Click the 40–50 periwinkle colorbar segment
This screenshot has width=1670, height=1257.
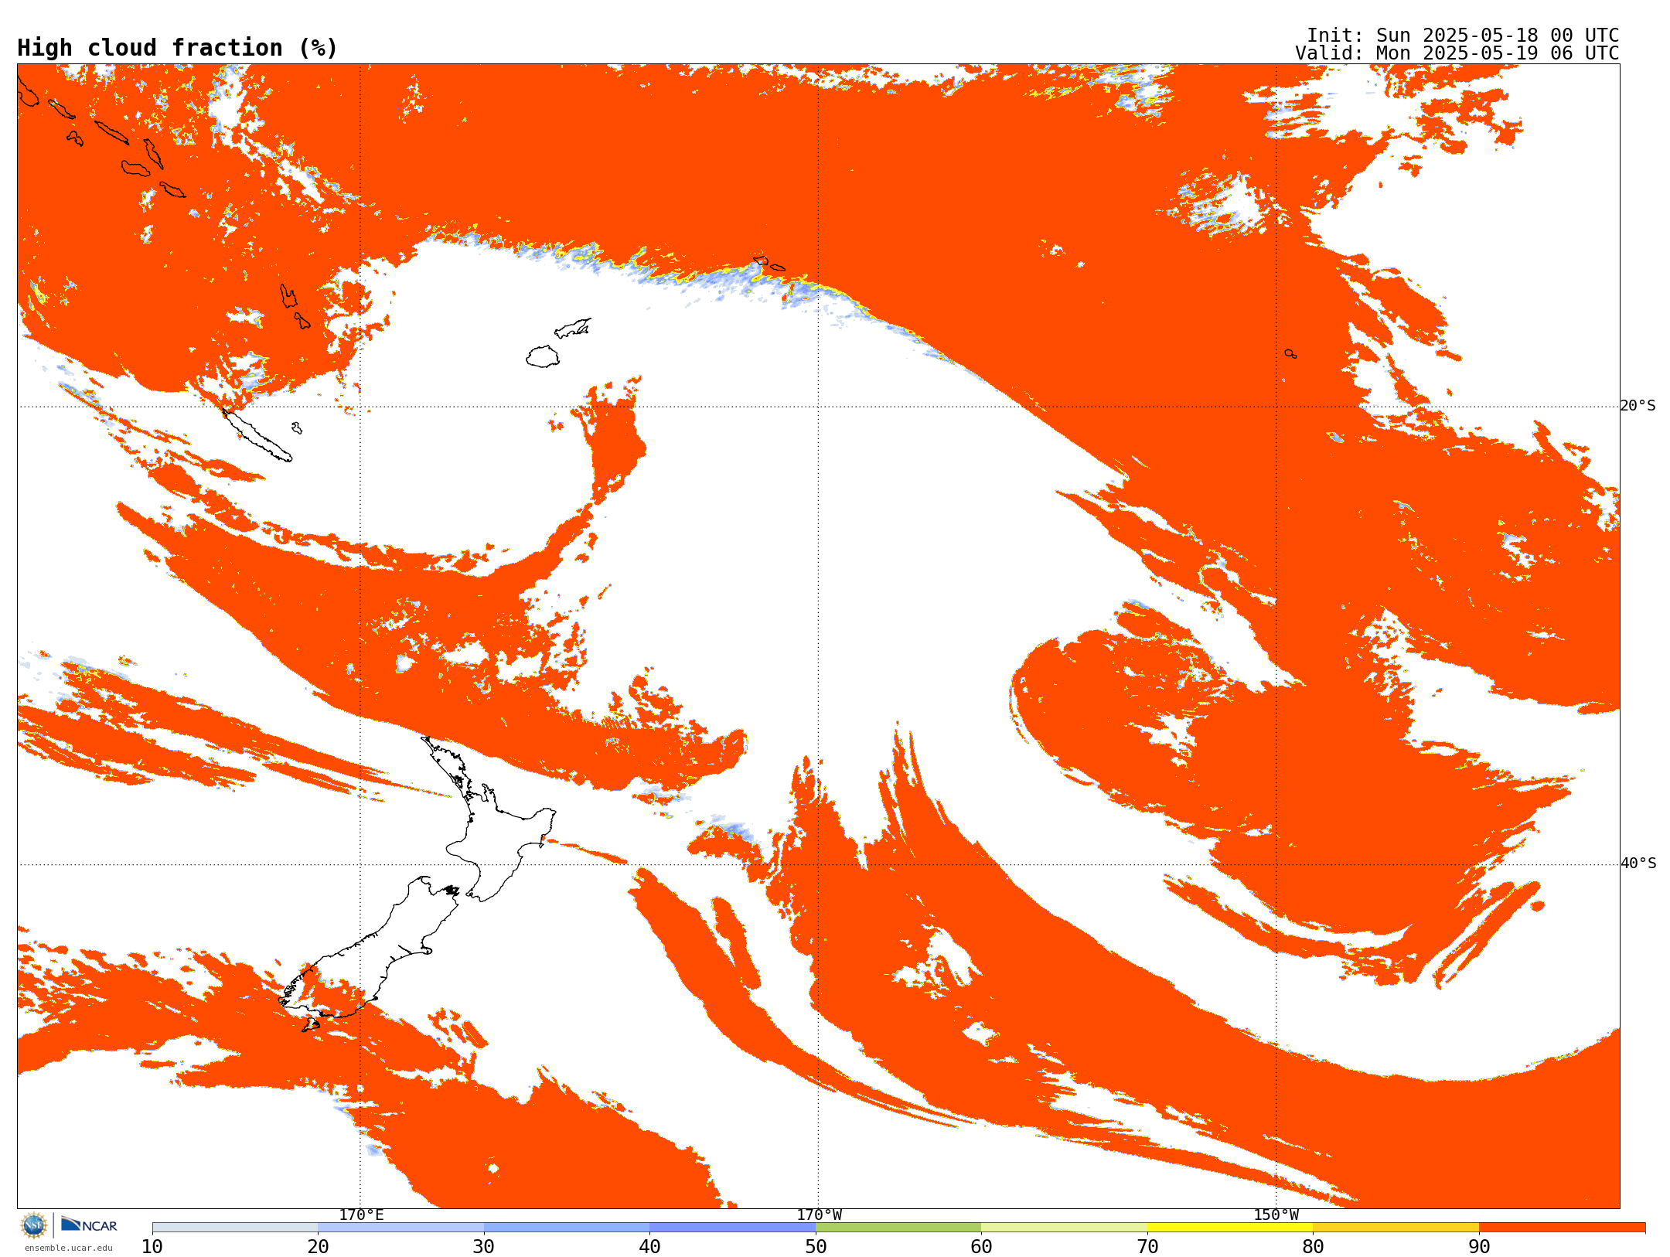coord(733,1227)
